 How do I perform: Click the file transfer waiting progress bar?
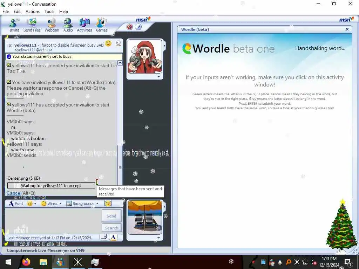click(x=51, y=186)
